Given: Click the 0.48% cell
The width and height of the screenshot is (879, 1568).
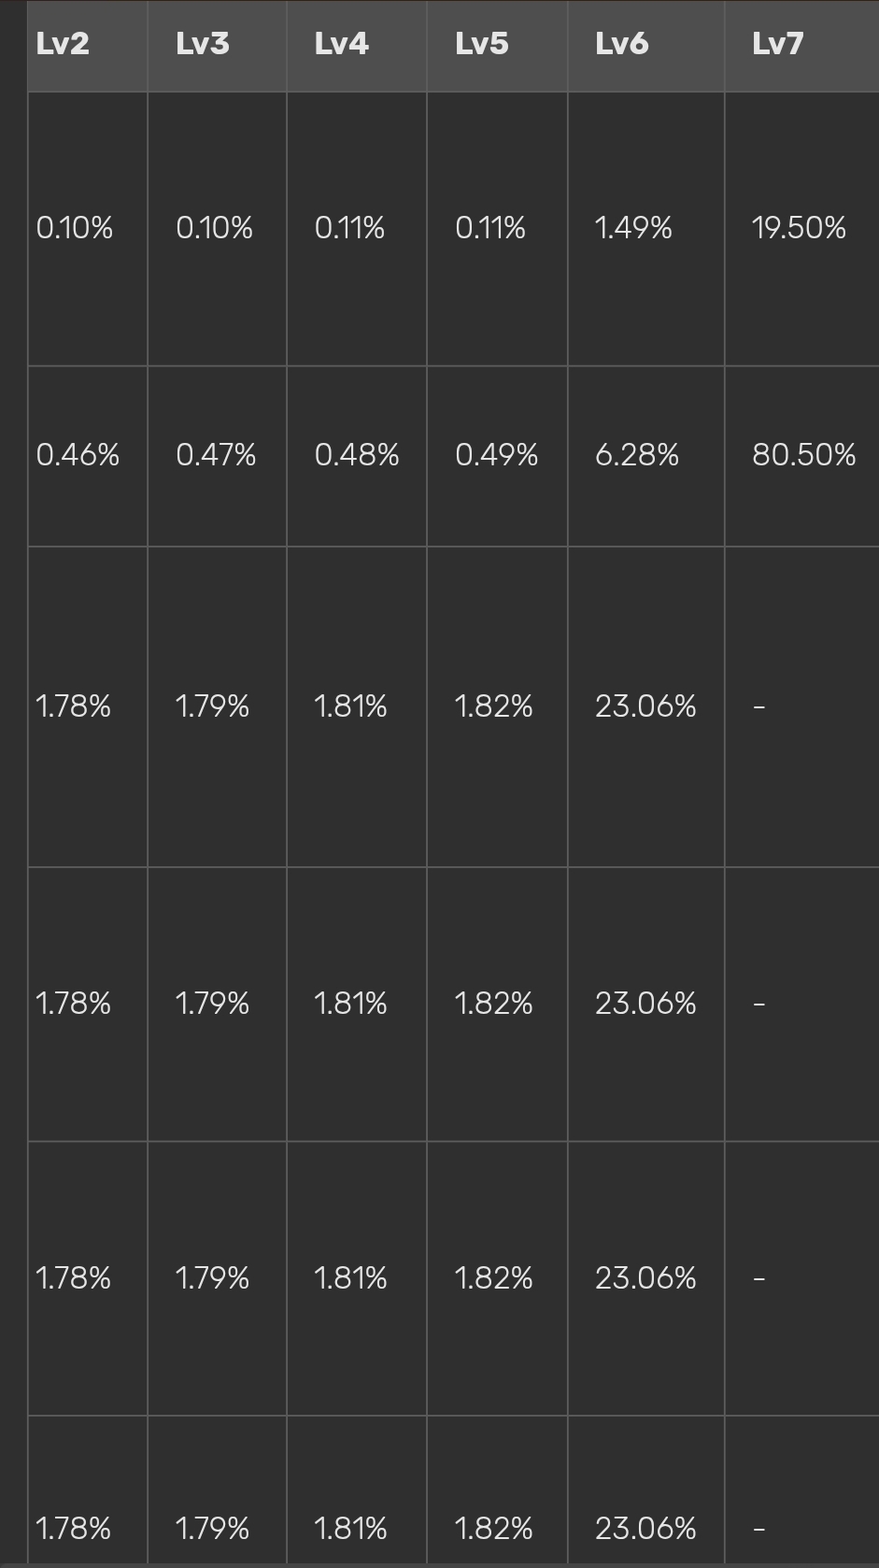Looking at the screenshot, I should tap(357, 455).
